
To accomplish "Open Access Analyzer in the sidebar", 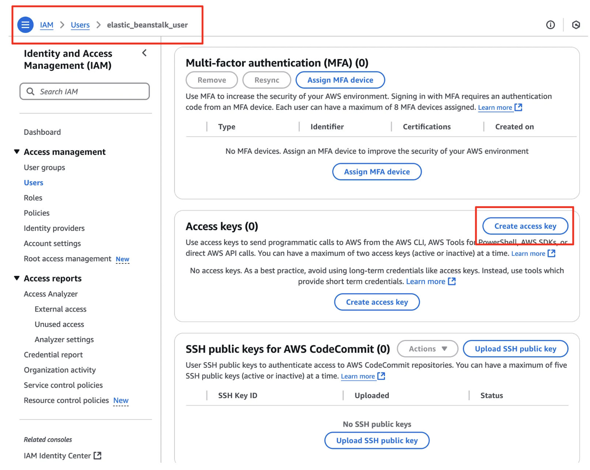I will [50, 294].
